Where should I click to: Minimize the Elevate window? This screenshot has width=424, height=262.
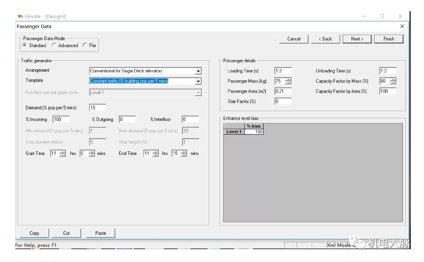(364, 16)
